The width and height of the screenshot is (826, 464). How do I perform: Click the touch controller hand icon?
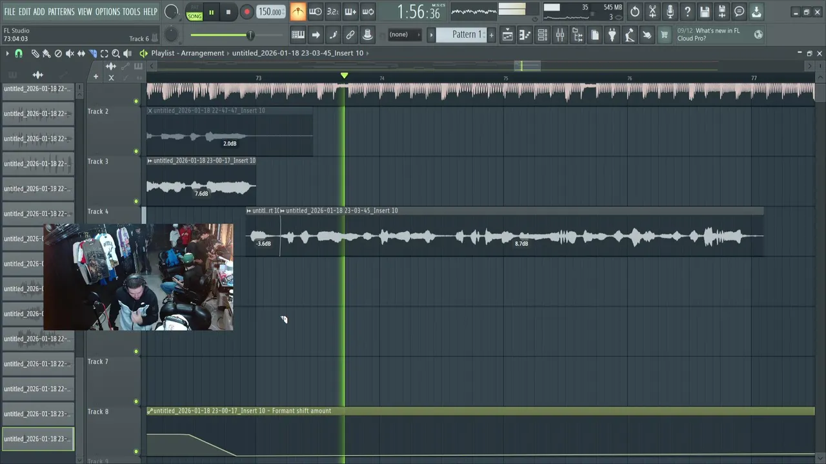point(647,35)
